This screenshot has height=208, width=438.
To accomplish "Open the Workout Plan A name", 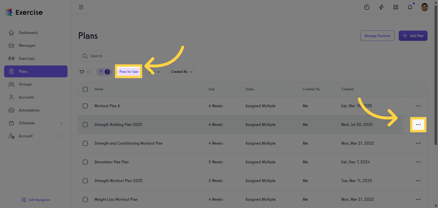I will [x=107, y=106].
